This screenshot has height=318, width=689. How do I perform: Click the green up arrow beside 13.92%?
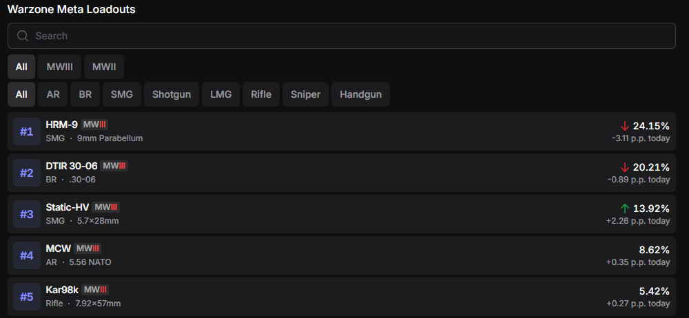point(625,209)
